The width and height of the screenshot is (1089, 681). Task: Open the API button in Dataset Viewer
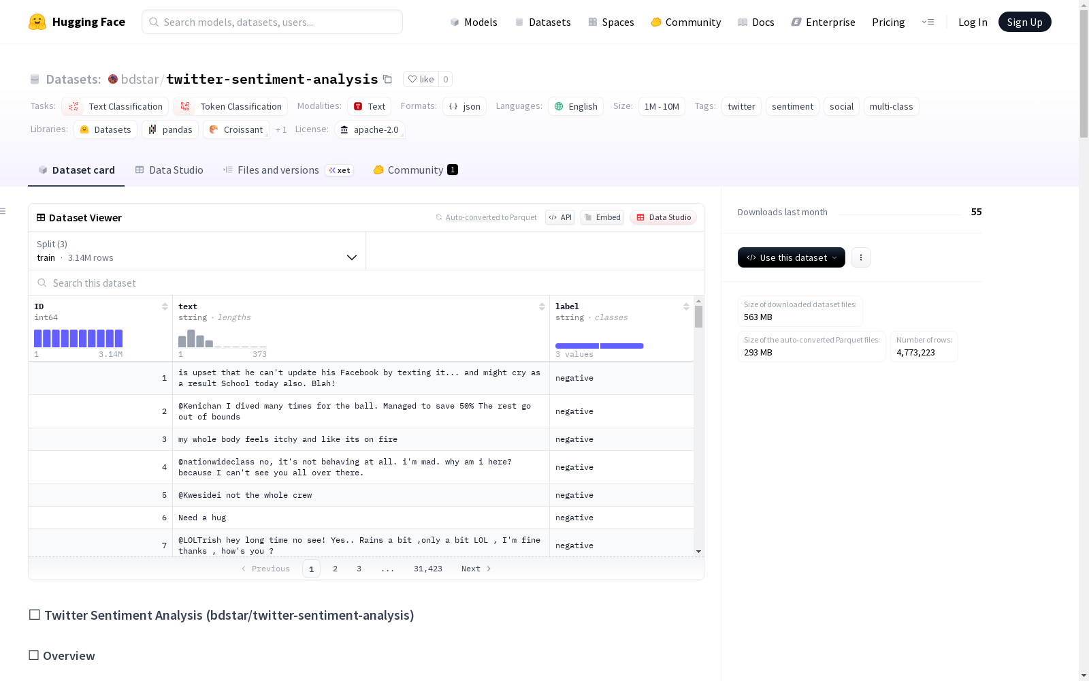click(560, 217)
